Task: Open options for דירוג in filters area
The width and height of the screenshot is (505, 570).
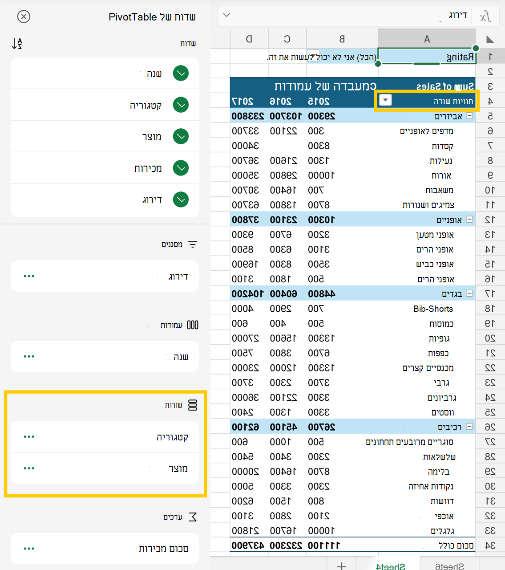Action: click(29, 276)
